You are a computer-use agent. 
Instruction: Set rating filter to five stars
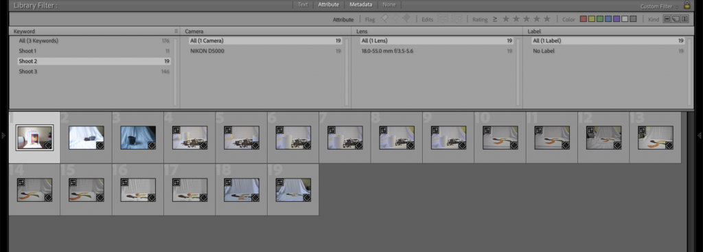coord(547,19)
